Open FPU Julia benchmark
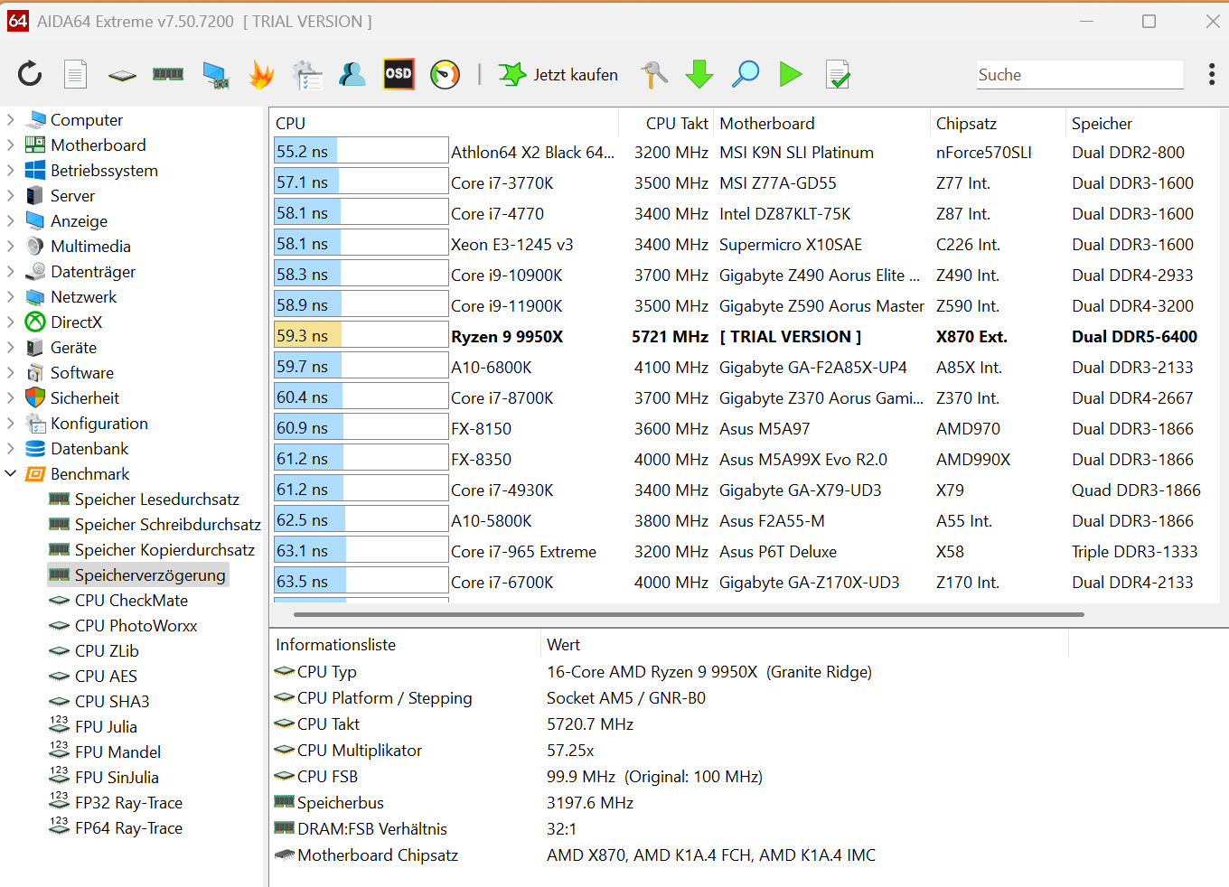 [x=106, y=726]
